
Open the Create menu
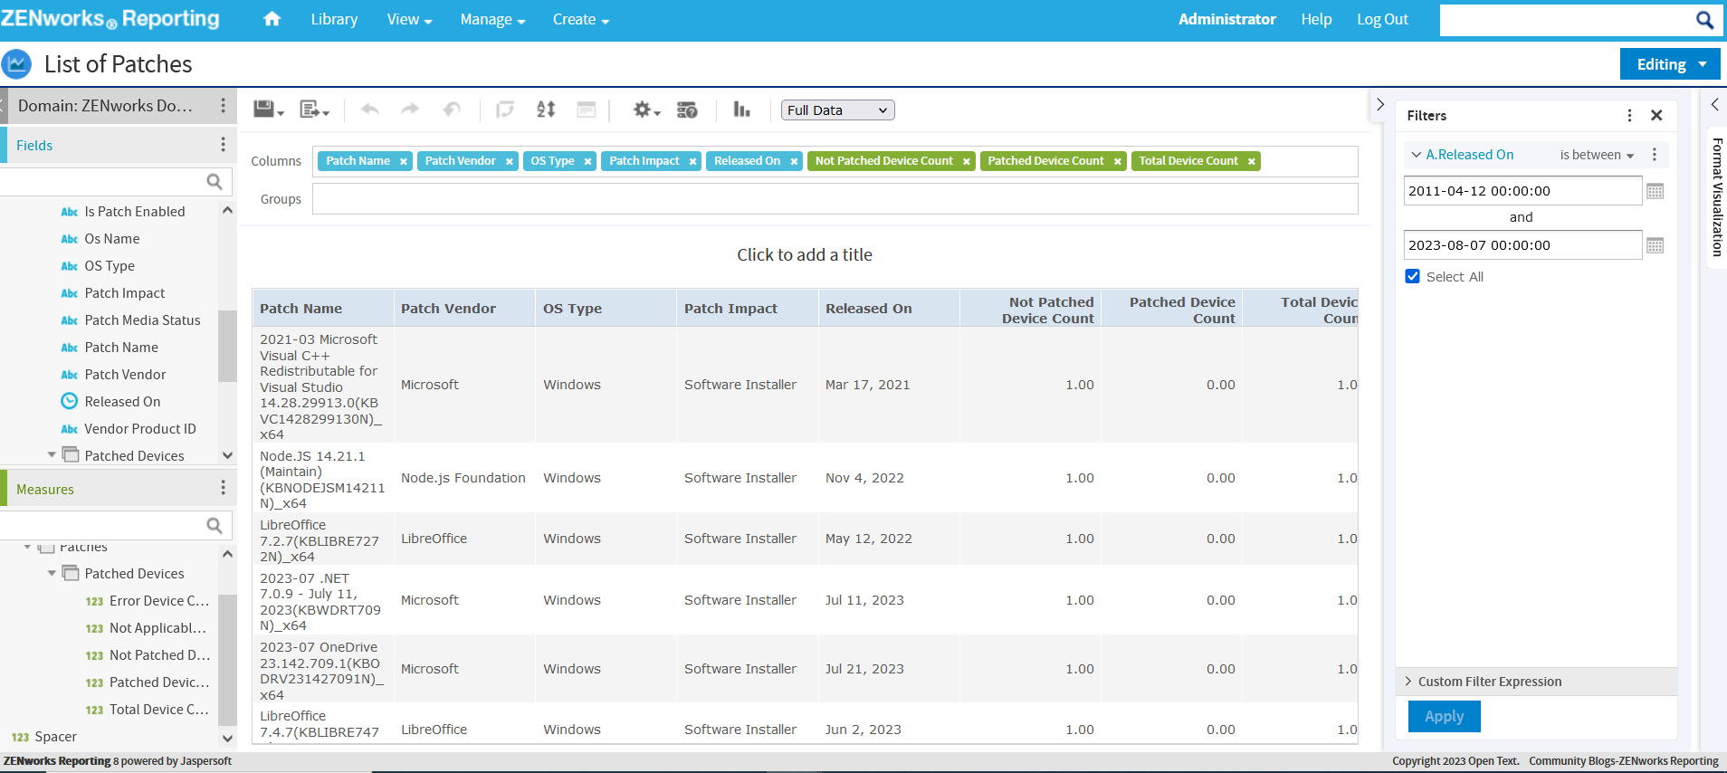point(581,19)
